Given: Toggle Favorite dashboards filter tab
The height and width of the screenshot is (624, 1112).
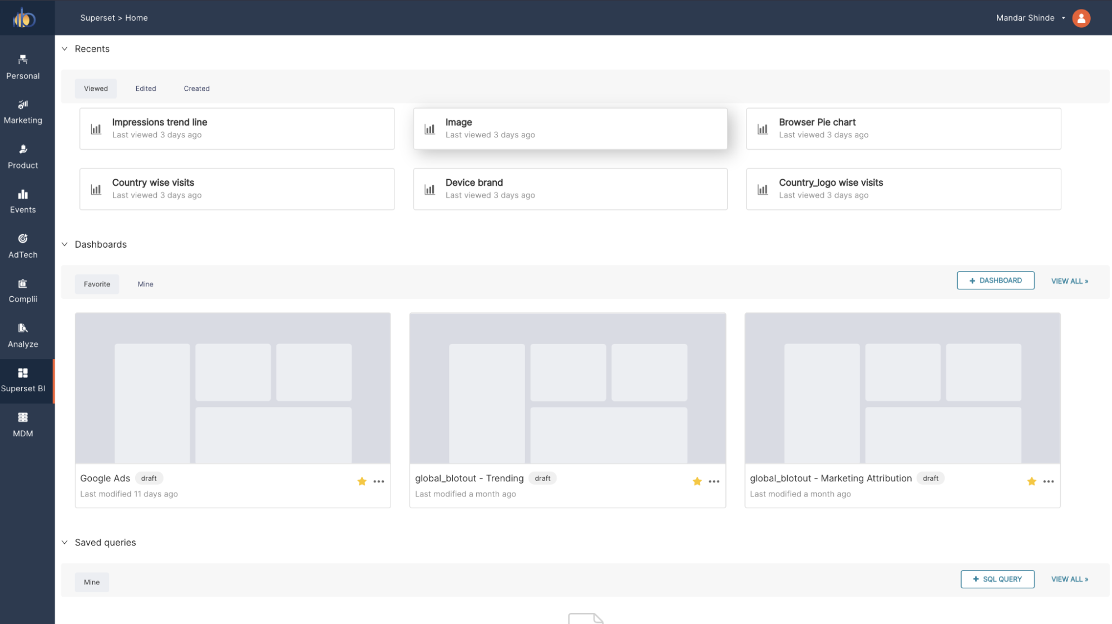Looking at the screenshot, I should click(97, 284).
